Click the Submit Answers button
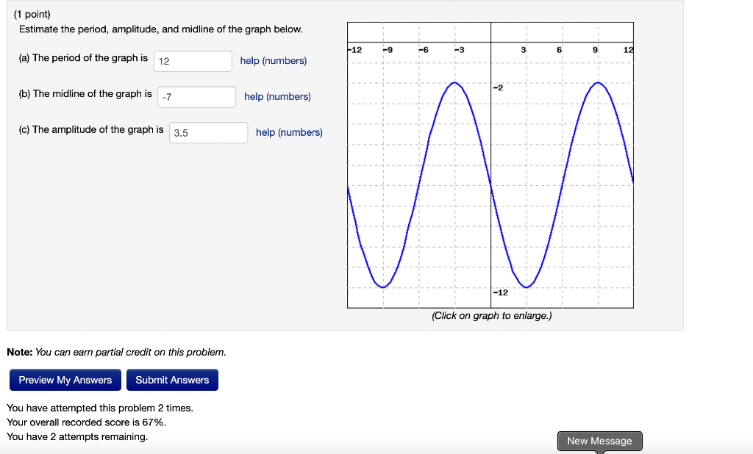753x454 pixels. coord(172,380)
